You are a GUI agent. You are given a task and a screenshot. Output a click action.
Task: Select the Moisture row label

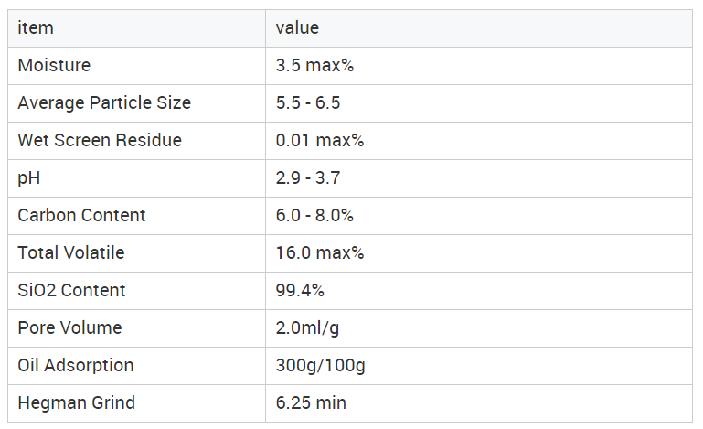tap(54, 66)
